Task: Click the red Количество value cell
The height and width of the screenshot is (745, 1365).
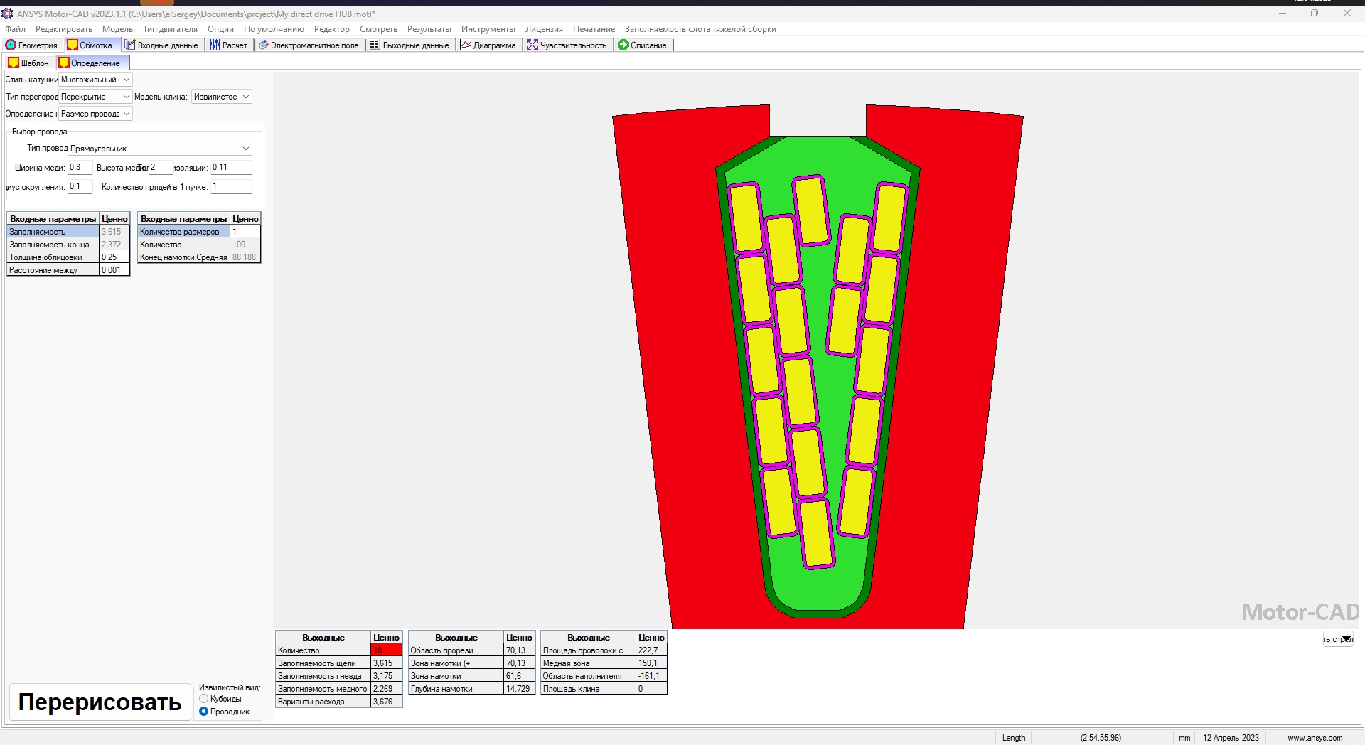Action: click(386, 650)
